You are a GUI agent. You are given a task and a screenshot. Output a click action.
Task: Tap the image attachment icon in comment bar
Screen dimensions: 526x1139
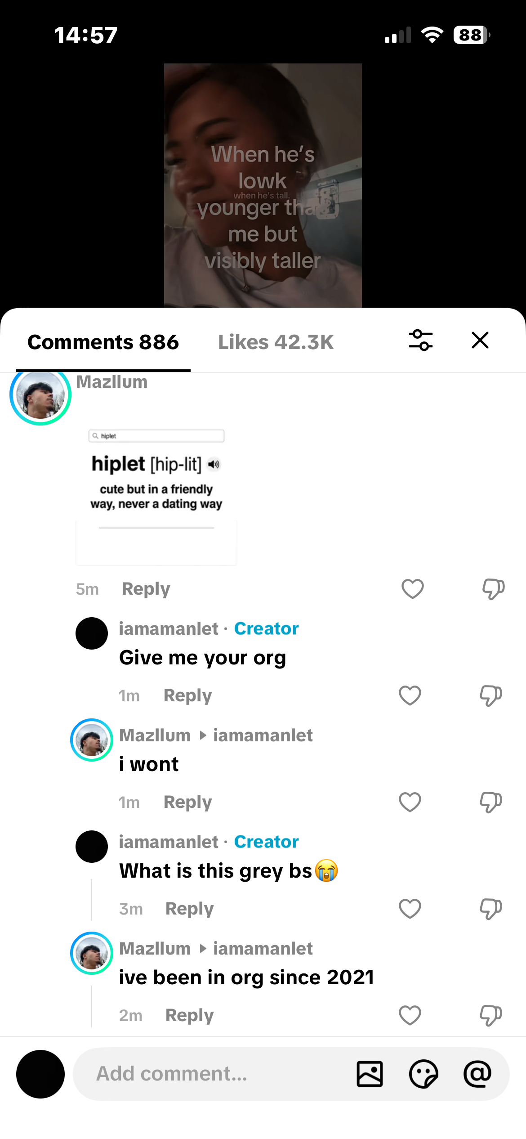370,1074
